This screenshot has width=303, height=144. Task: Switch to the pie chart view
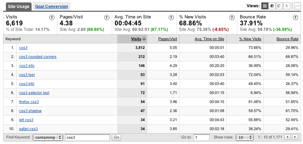[272, 6]
